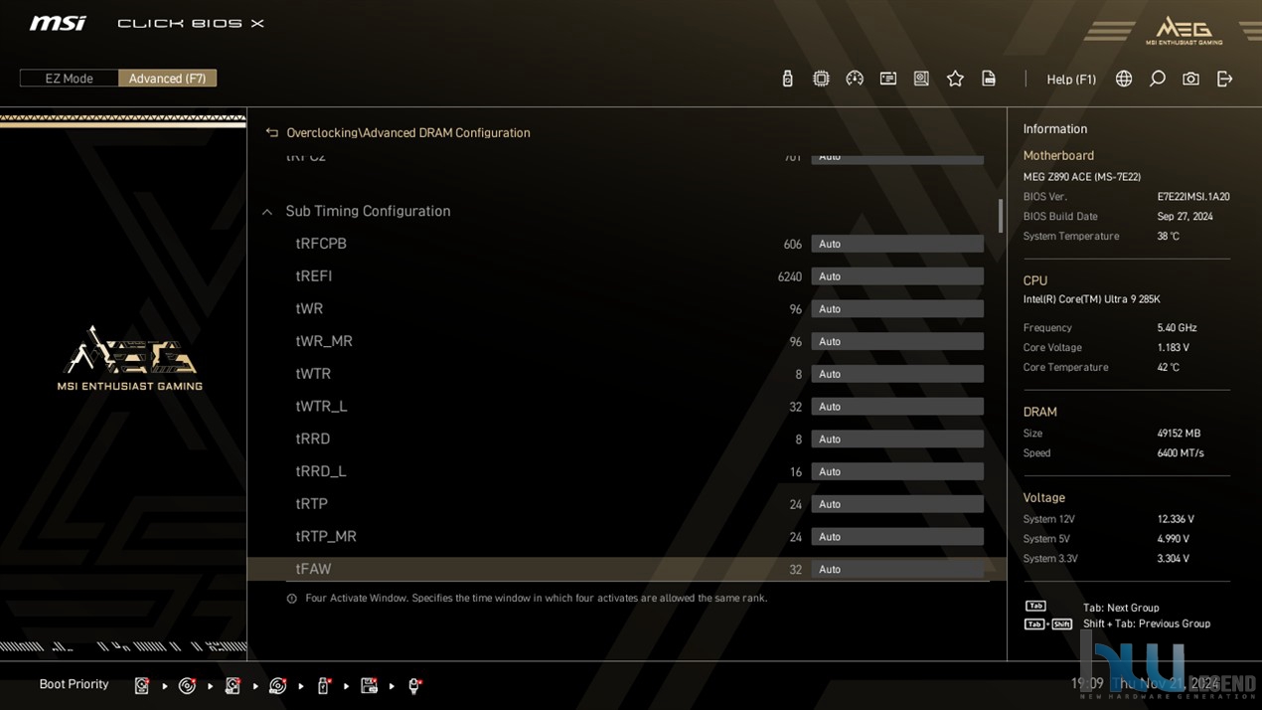Open the tWR Auto dropdown
The width and height of the screenshot is (1262, 710).
point(897,309)
